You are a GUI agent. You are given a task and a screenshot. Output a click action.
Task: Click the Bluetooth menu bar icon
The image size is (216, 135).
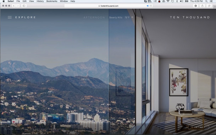tap(177, 1)
